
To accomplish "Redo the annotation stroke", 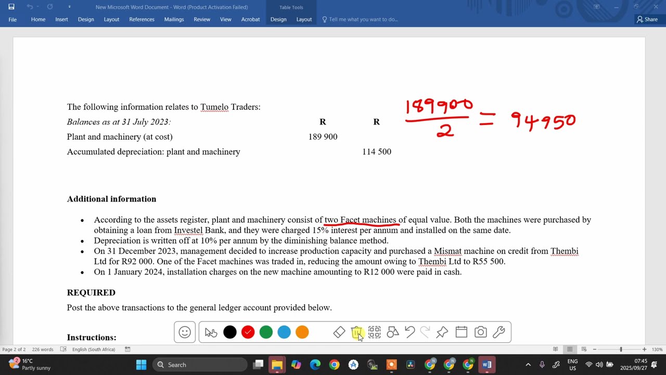I will click(425, 332).
